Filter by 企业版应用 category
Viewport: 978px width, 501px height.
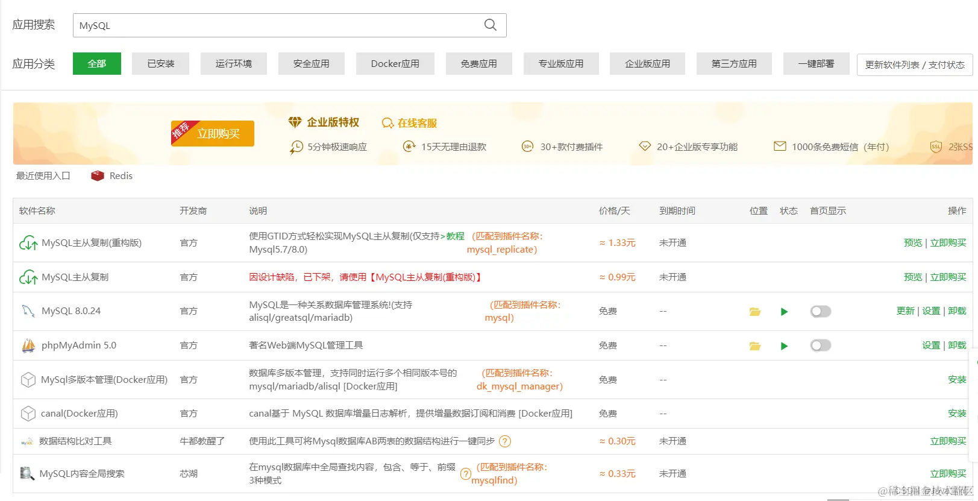648,63
